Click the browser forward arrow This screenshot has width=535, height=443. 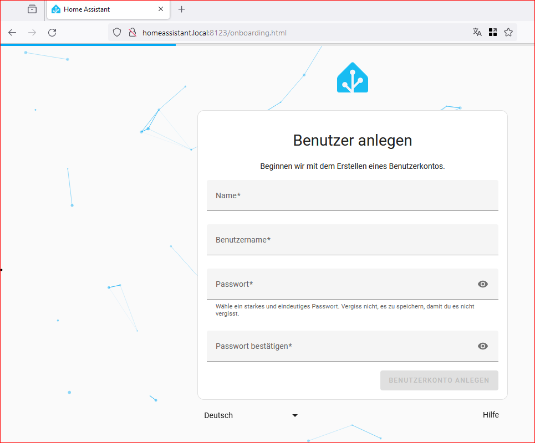[x=32, y=33]
